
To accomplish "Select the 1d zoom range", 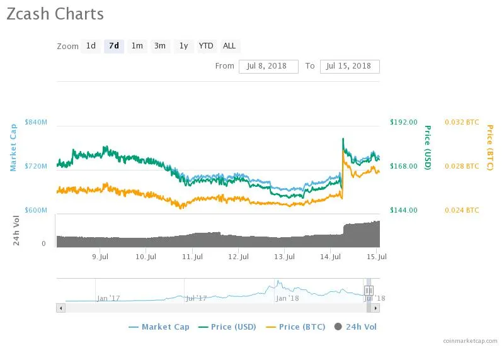I will click(x=91, y=46).
